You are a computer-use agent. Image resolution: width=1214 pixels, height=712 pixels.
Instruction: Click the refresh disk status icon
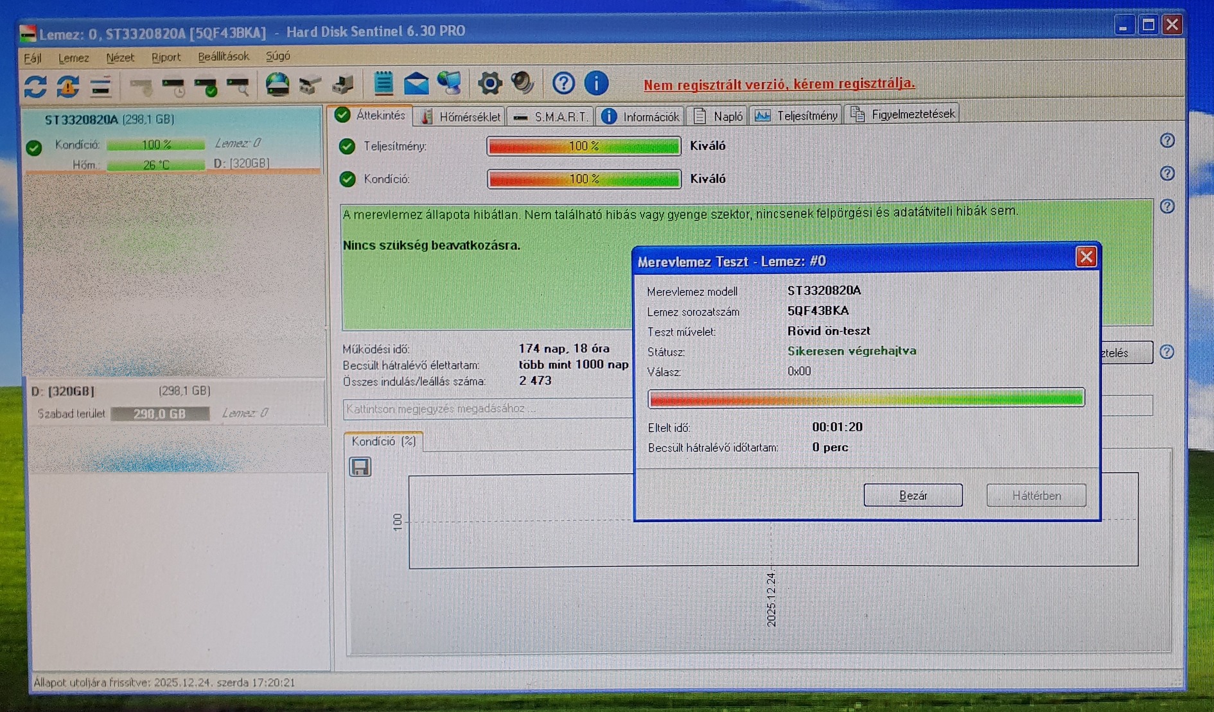(x=35, y=85)
